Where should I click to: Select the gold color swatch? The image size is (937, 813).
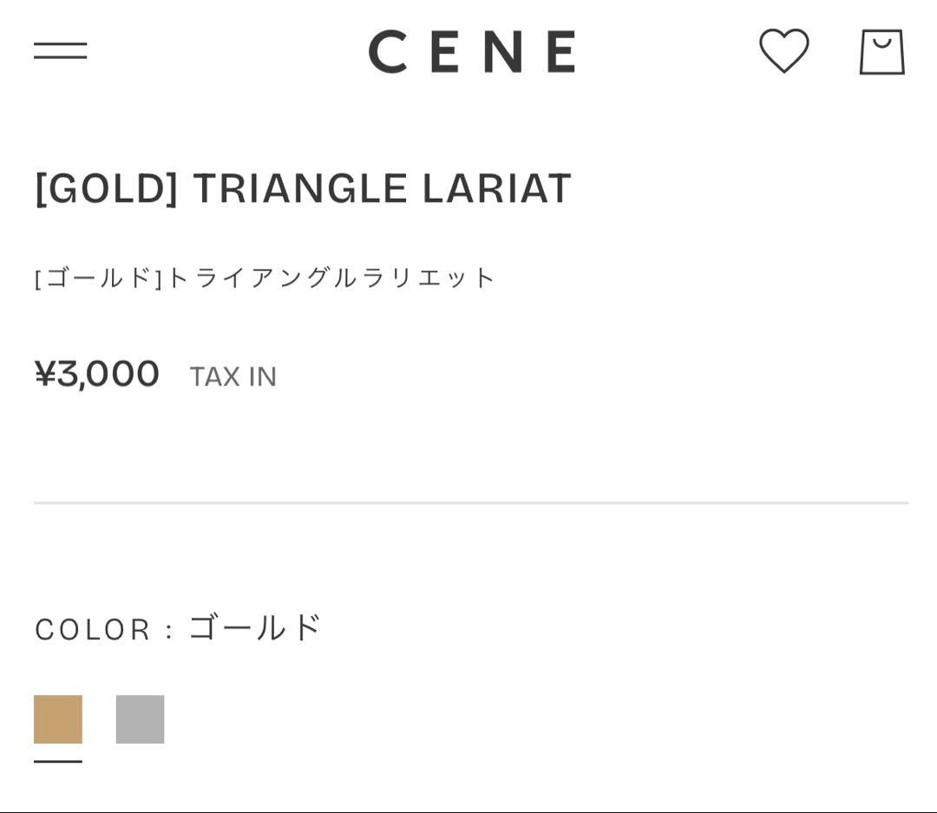[58, 719]
